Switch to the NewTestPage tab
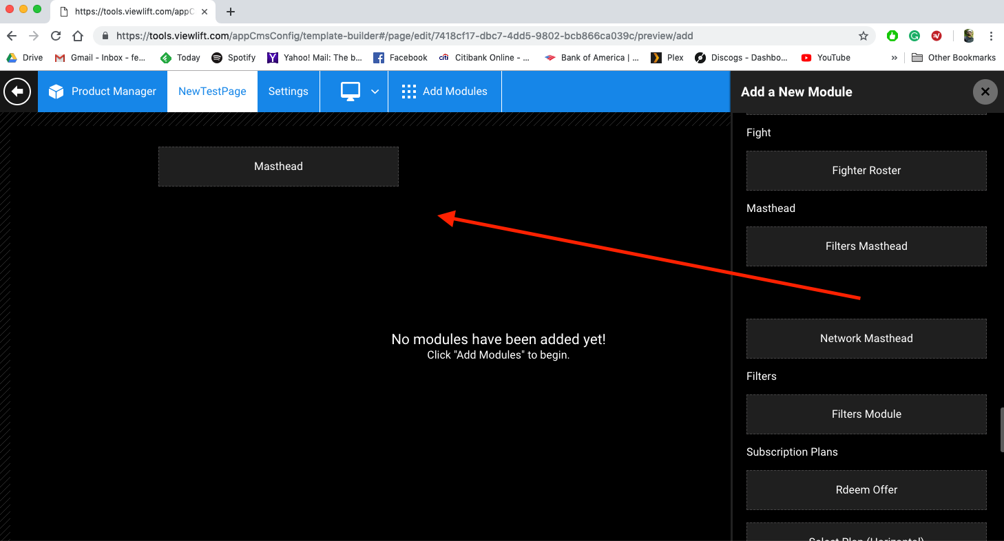The height and width of the screenshot is (541, 1004). [212, 92]
